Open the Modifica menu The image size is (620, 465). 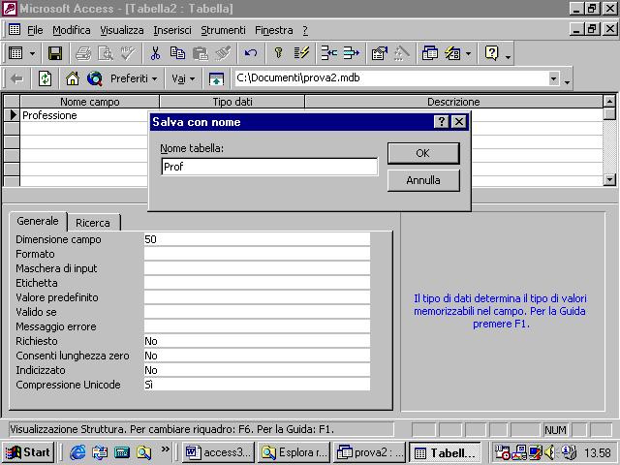click(72, 30)
